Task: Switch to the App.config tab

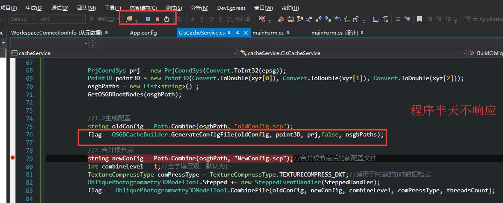Action: tap(143, 33)
